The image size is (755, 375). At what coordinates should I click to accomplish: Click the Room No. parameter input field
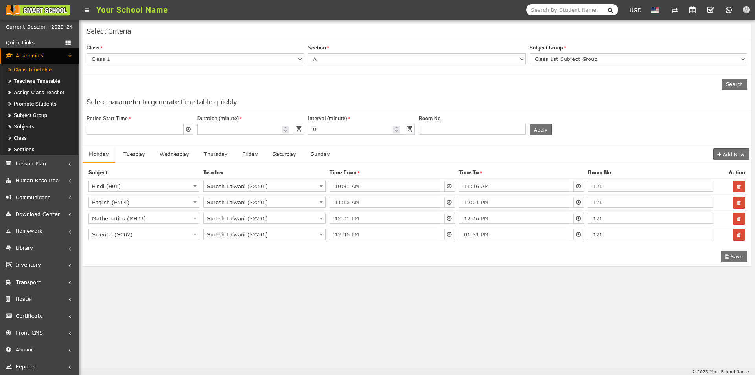pos(472,130)
